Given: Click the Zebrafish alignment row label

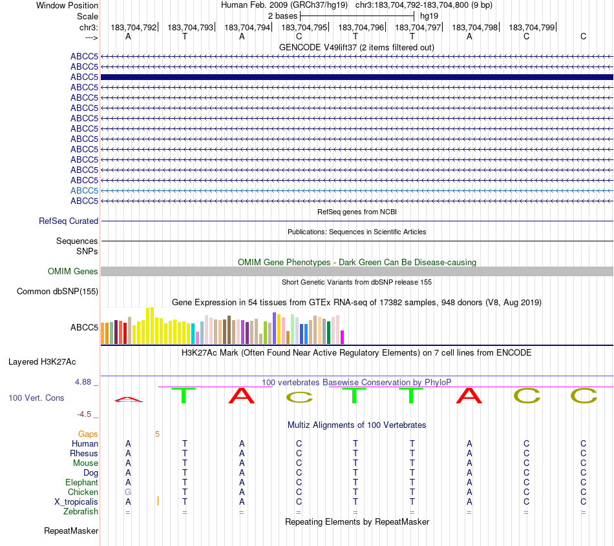Looking at the screenshot, I should 81,512.
